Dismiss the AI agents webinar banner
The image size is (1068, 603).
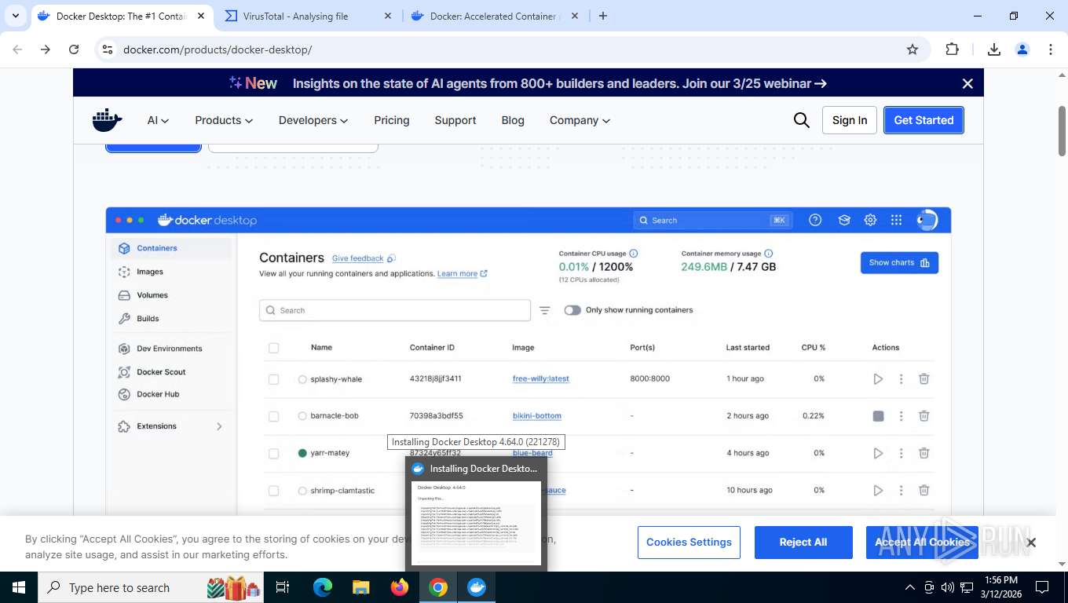click(967, 83)
